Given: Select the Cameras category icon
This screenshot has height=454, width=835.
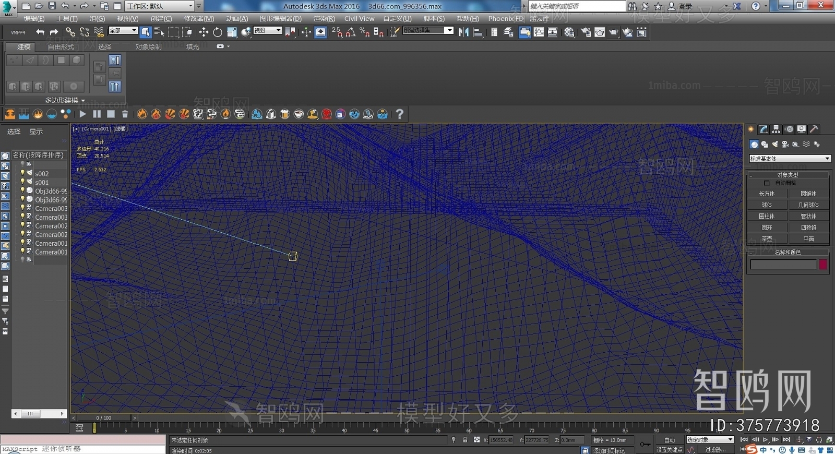Looking at the screenshot, I should tap(785, 145).
